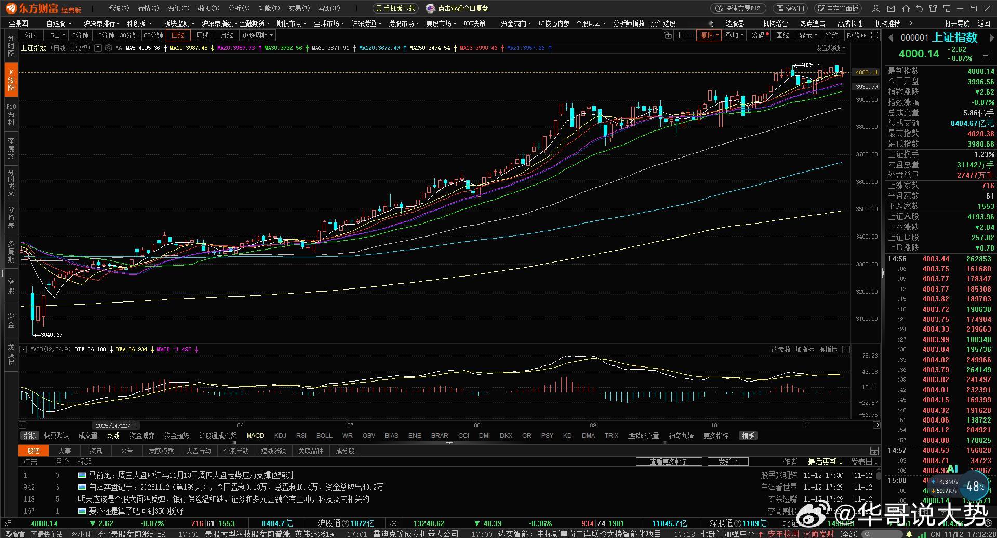Select the BOLL indicator
This screenshot has height=538, width=997.
pos(324,436)
